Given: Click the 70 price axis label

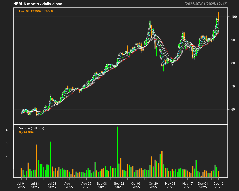Looking at the screenshot, I should [233, 86].
